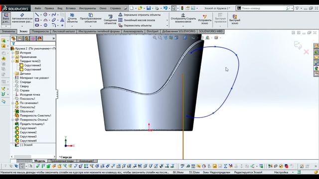The height and width of the screenshot is (179, 319).
Task: Select the Arc sketch tool
Action: (45, 20)
